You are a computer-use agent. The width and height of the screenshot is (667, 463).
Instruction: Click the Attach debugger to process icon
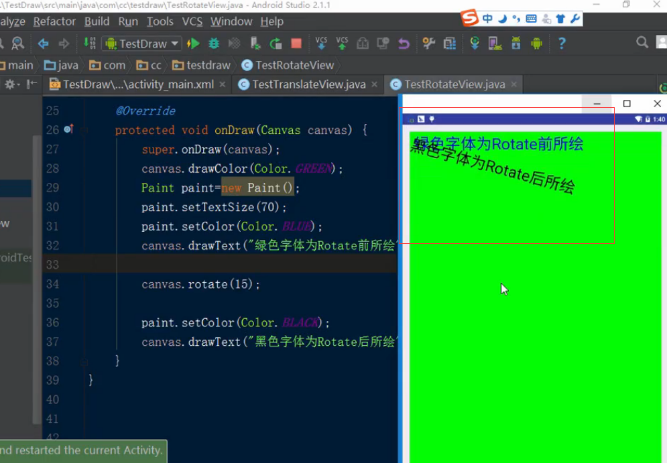255,44
